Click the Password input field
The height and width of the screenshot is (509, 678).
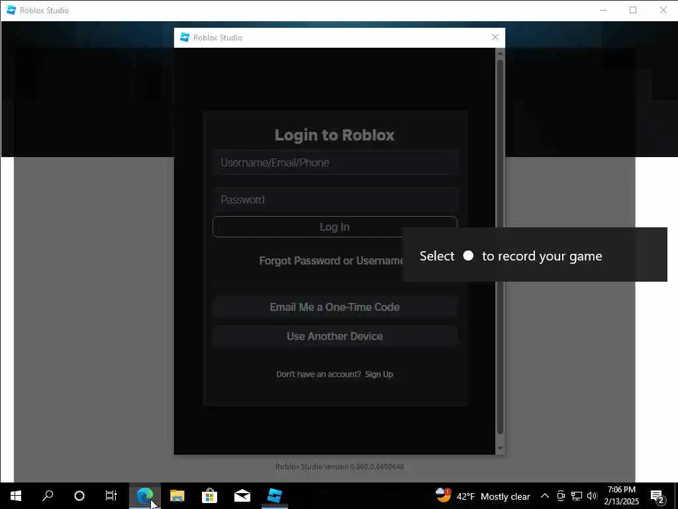coord(334,199)
